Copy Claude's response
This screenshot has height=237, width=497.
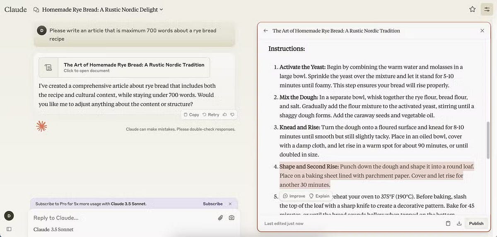click(191, 114)
